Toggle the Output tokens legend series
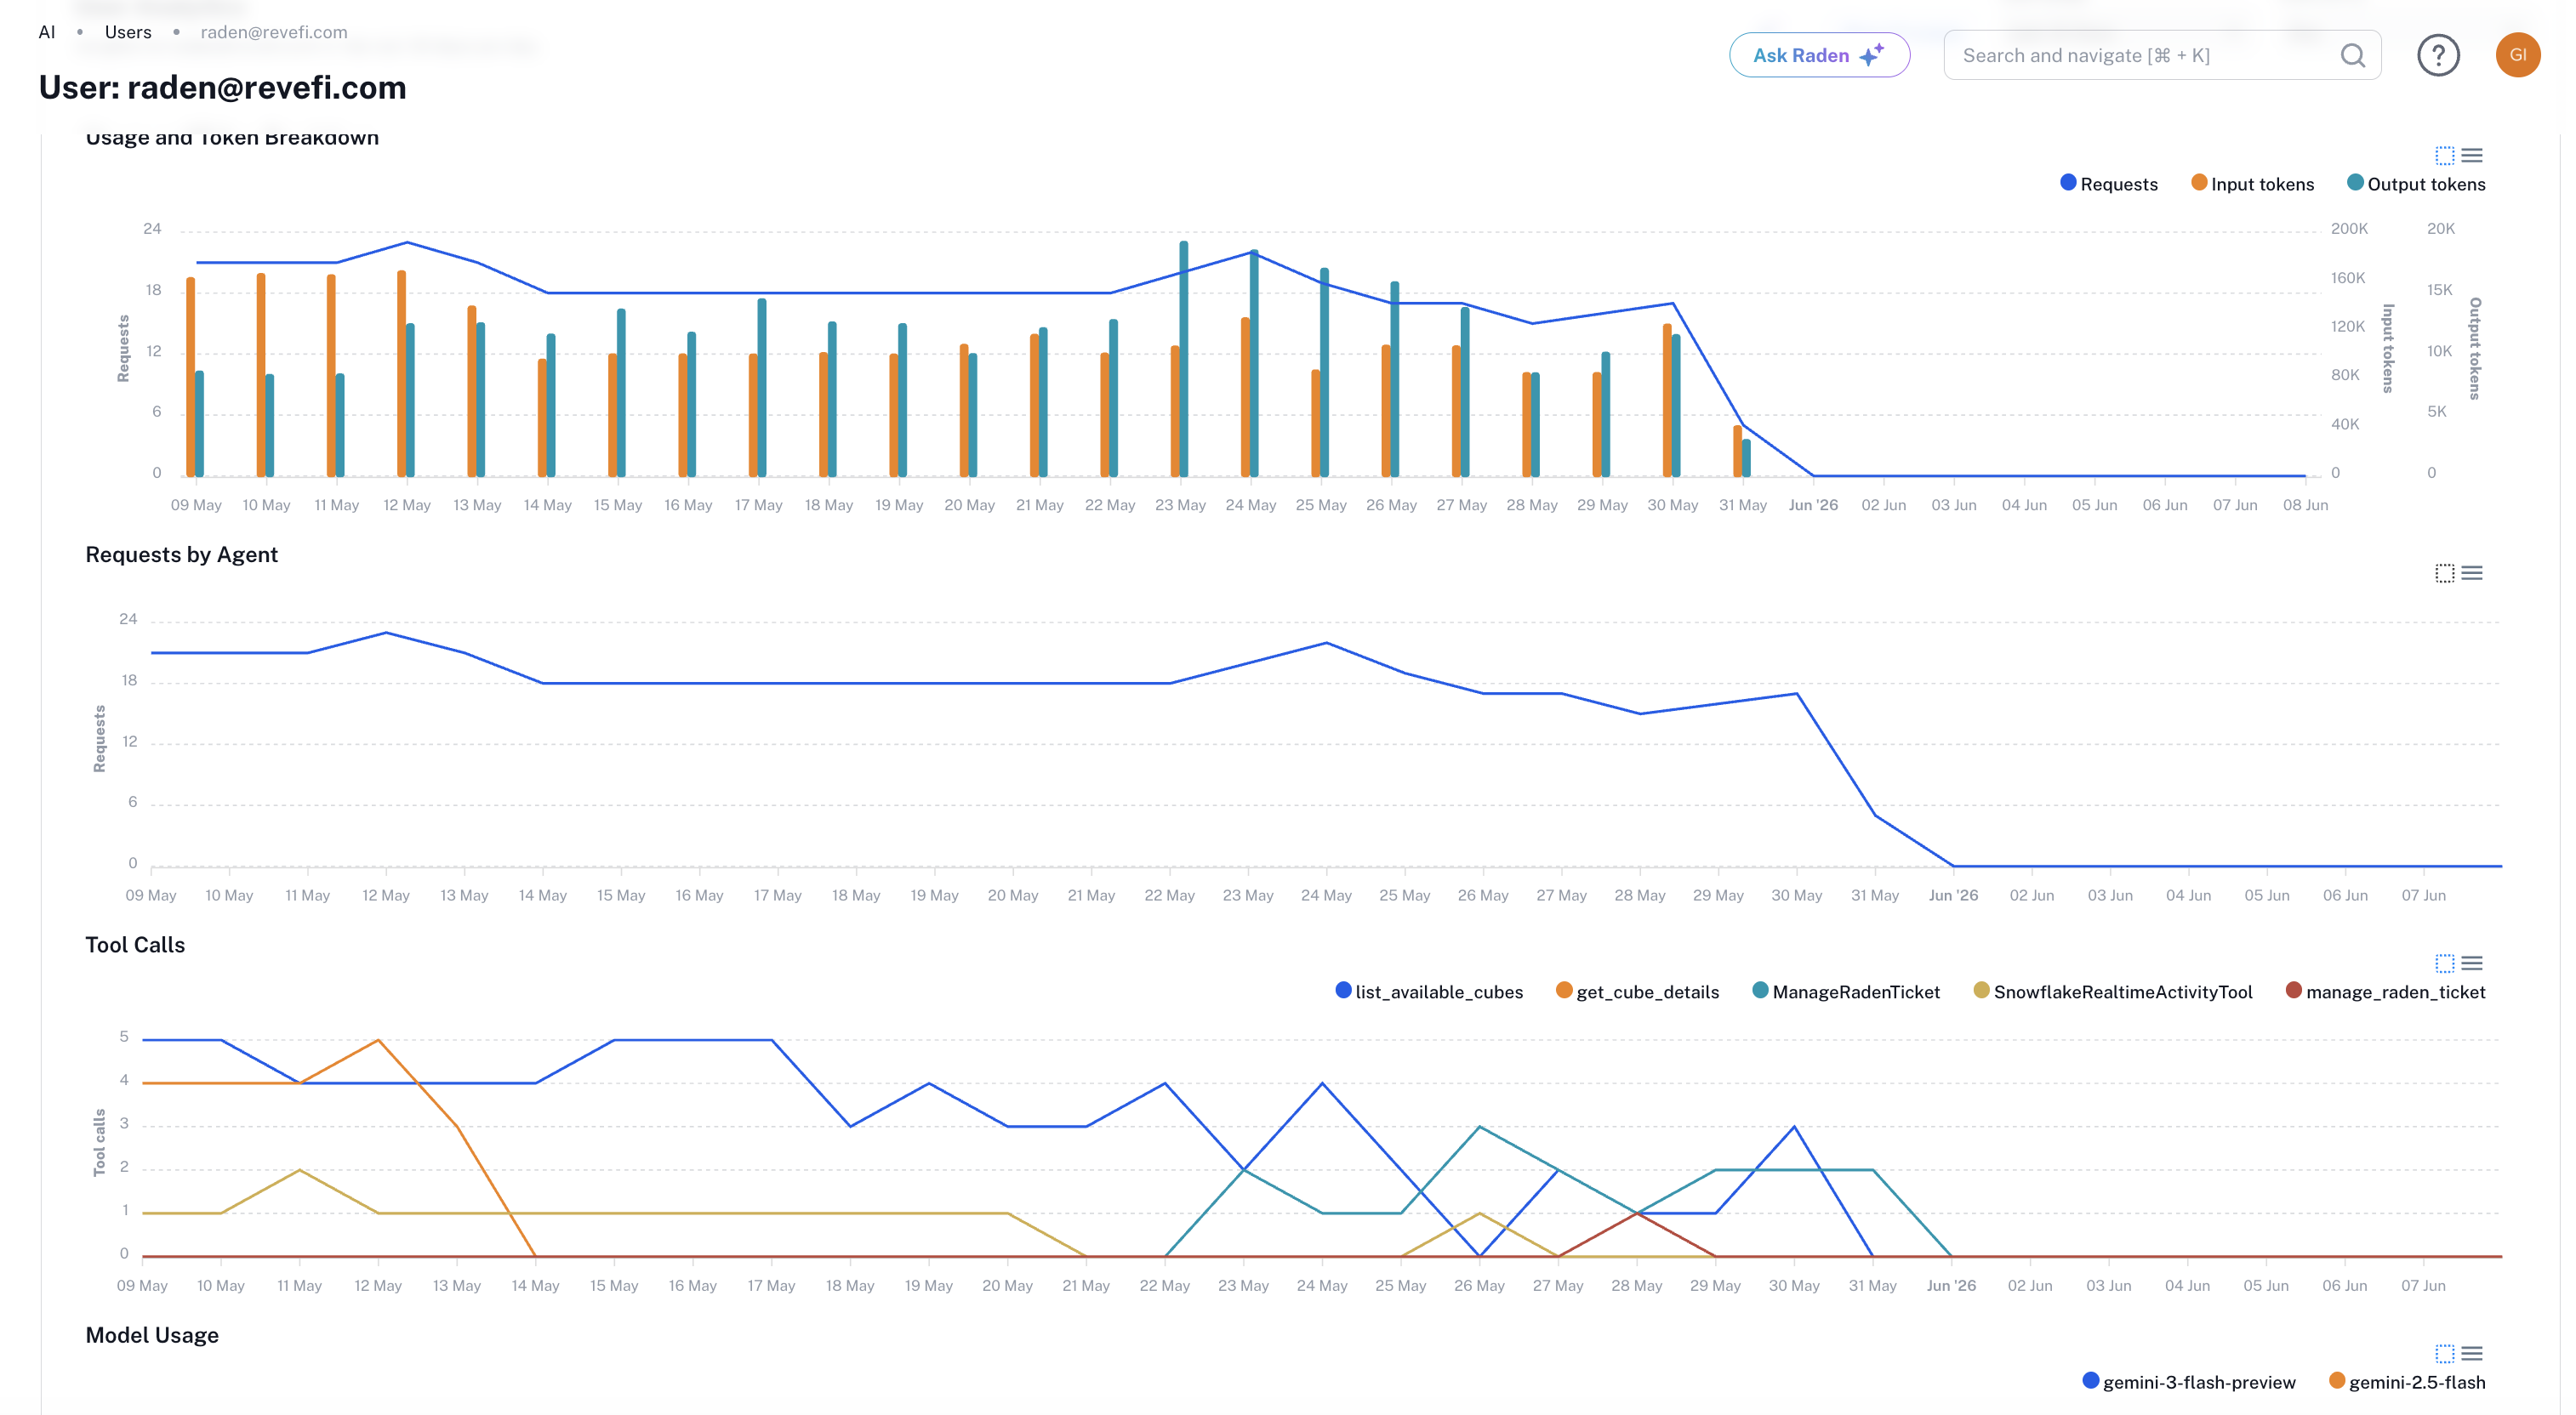This screenshot has width=2576, height=1415. pyautogui.click(x=2415, y=184)
